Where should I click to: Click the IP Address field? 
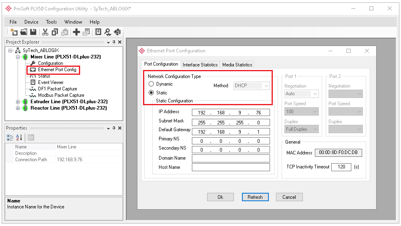231,113
